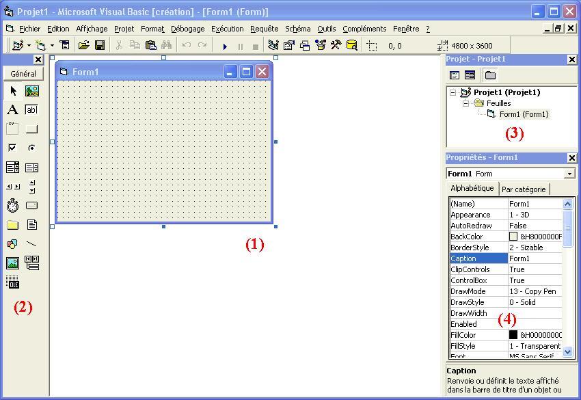Image resolution: width=581 pixels, height=400 pixels.
Task: Select the Shape control tool
Action: click(12, 244)
